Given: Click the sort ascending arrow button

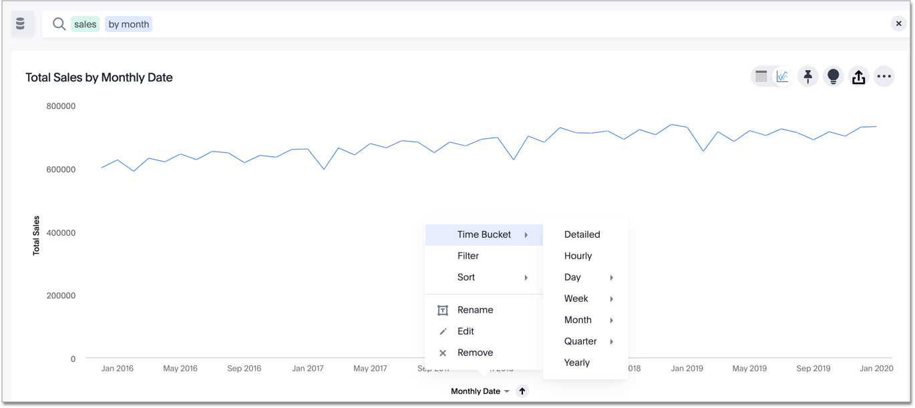Looking at the screenshot, I should coord(522,391).
